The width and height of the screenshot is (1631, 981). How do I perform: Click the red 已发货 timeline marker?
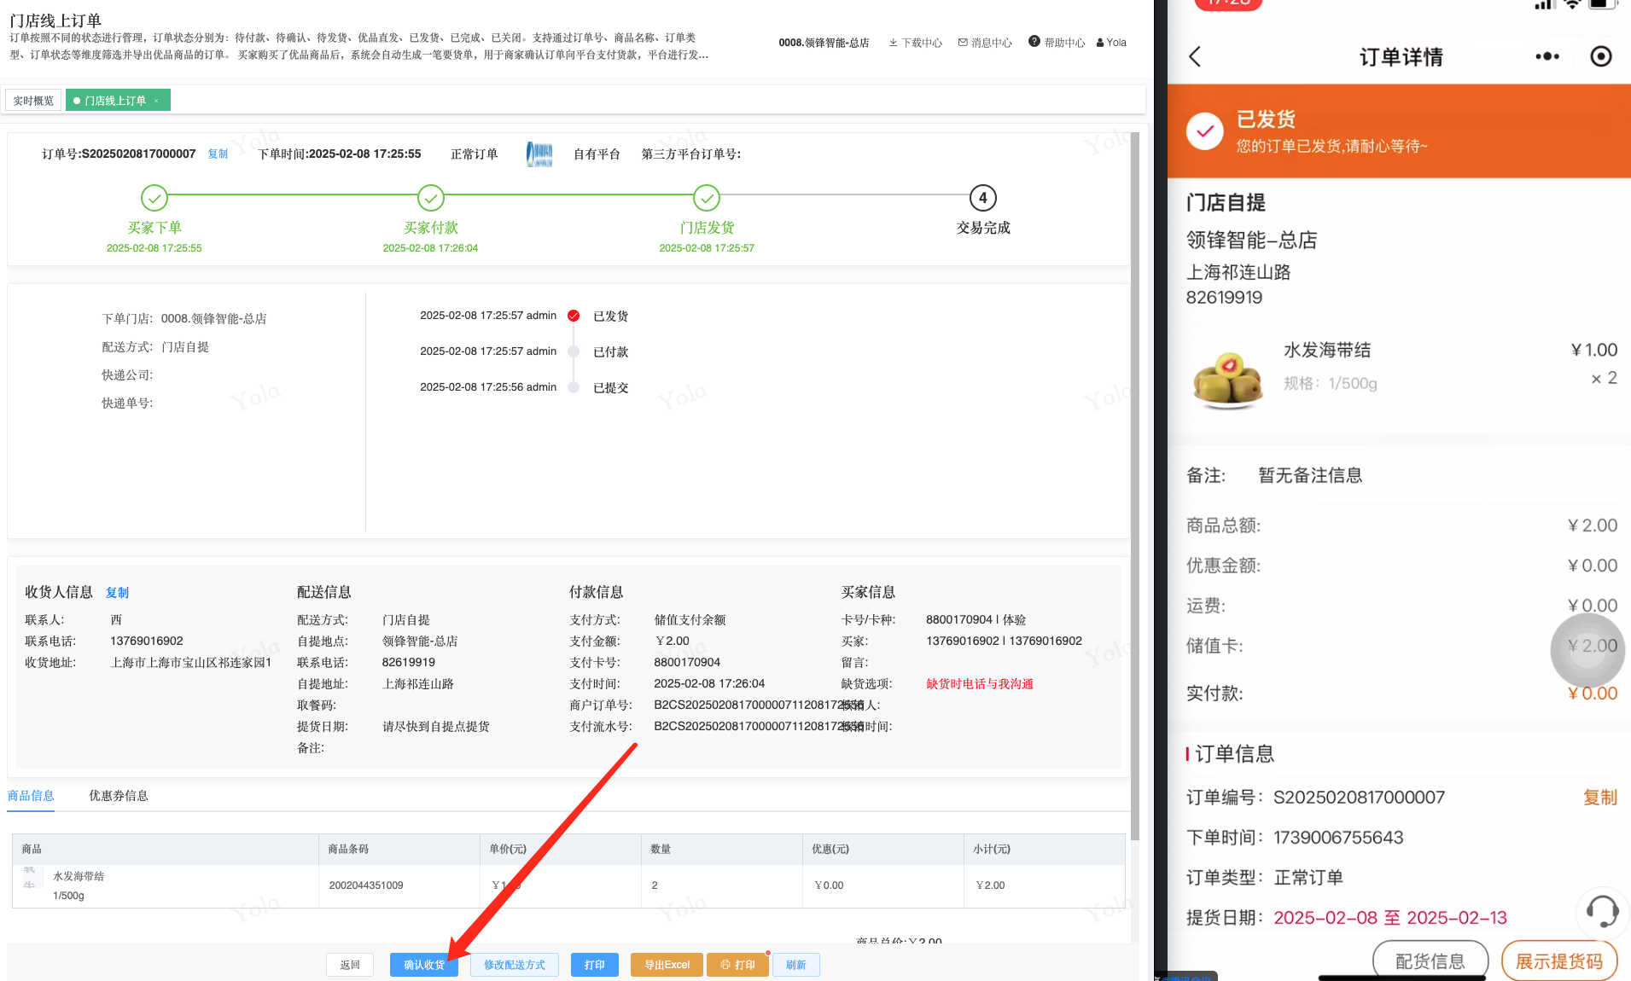click(x=574, y=316)
